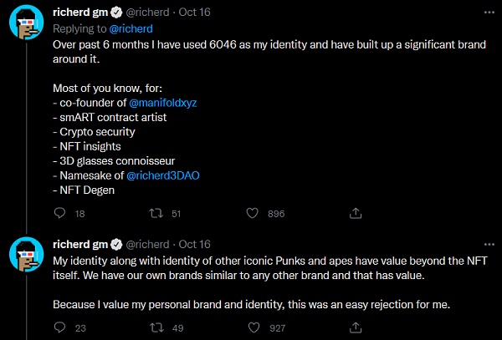
Task: Click the richerd gm name on second tweet
Action: (80, 244)
